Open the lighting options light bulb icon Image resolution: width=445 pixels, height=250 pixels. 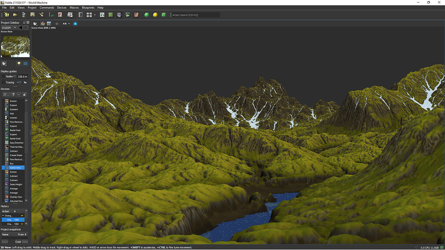click(18, 64)
